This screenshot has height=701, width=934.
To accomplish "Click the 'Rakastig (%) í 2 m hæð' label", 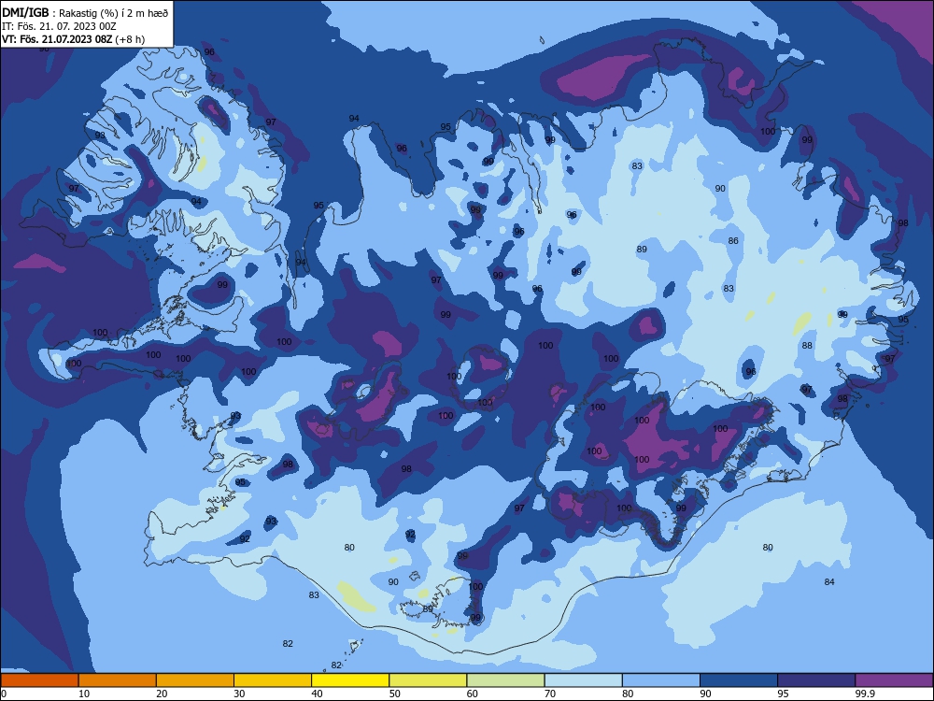I will pyautogui.click(x=113, y=13).
